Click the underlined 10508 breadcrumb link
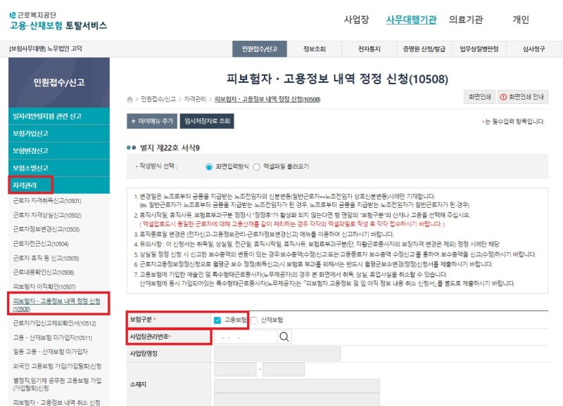 [267, 99]
